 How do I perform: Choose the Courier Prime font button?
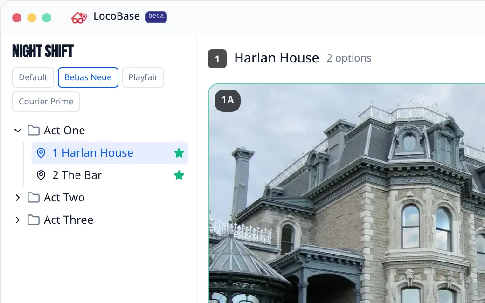(46, 102)
